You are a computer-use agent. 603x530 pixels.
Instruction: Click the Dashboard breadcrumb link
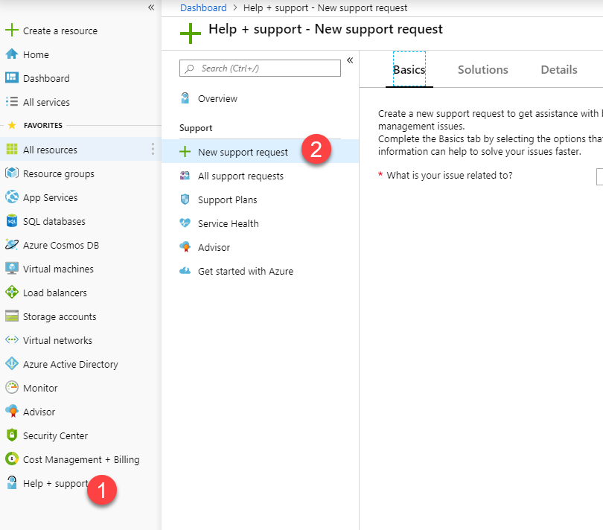click(x=203, y=7)
